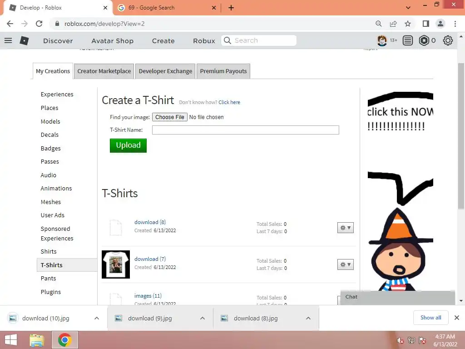Expand options for download (10).jpg
Image resolution: width=465 pixels, height=349 pixels.
96,318
